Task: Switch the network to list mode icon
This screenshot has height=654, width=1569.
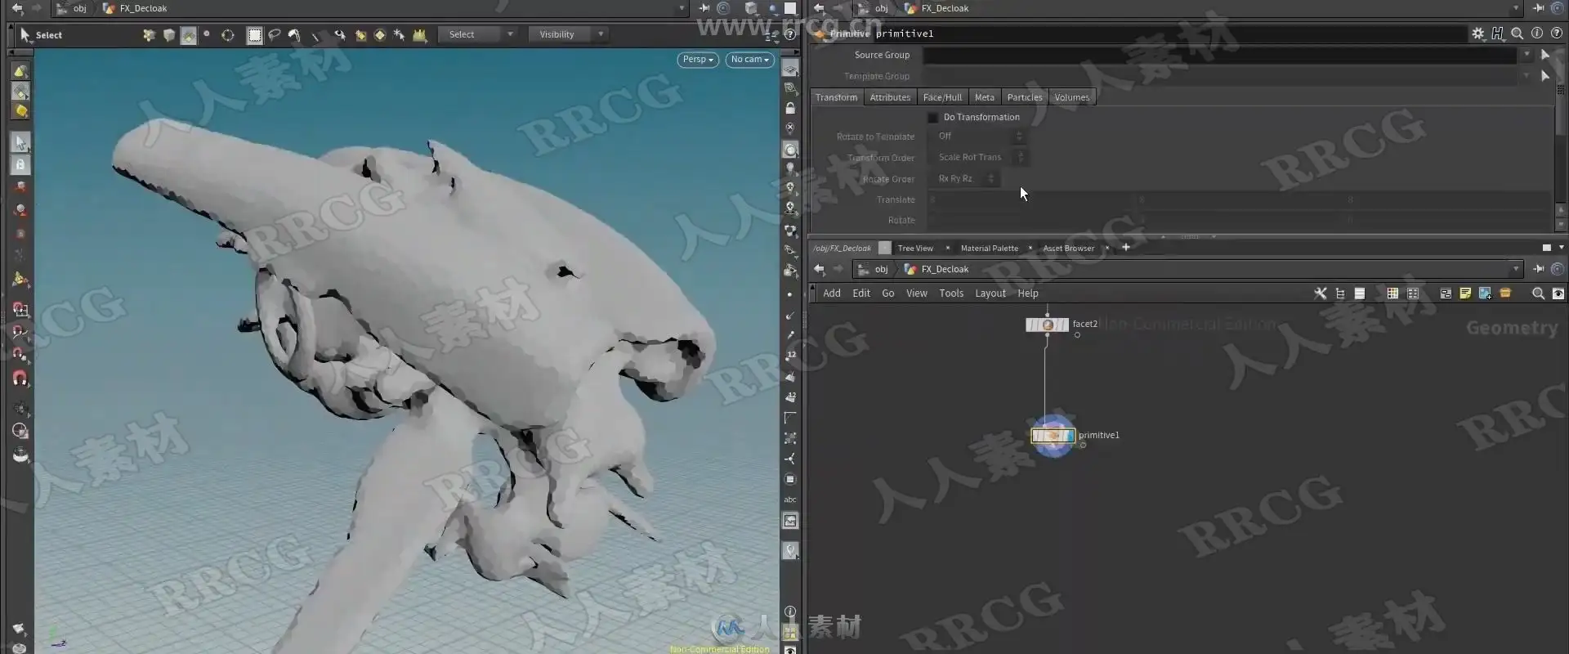Action: 1360,293
